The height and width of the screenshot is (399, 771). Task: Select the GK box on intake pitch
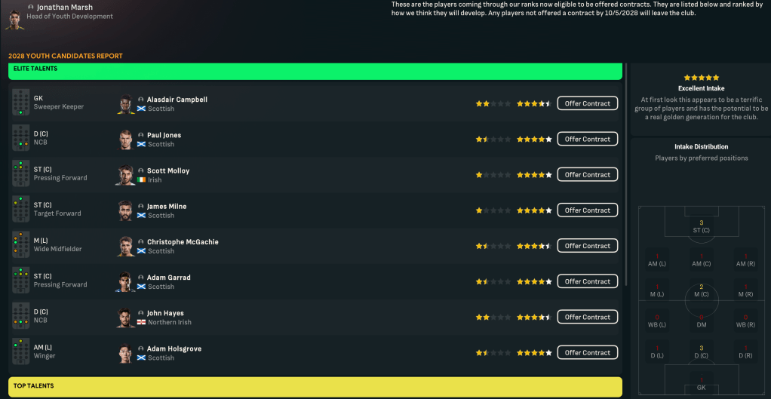point(701,383)
